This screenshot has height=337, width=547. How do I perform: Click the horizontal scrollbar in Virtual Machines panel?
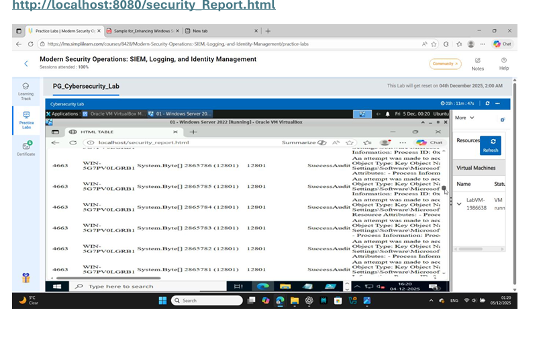[470, 249]
